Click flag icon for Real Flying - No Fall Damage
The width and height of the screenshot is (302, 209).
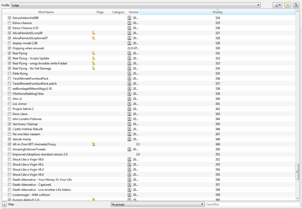93,68
